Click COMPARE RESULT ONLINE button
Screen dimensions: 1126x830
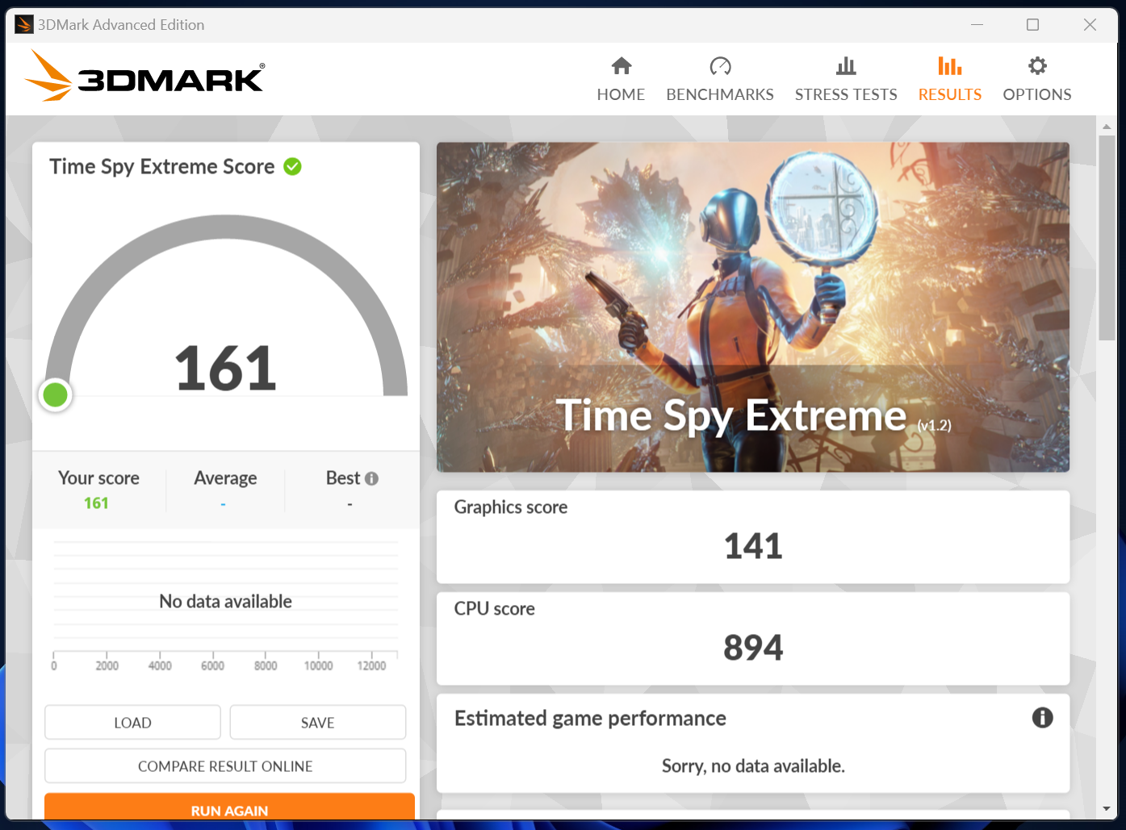click(x=225, y=765)
